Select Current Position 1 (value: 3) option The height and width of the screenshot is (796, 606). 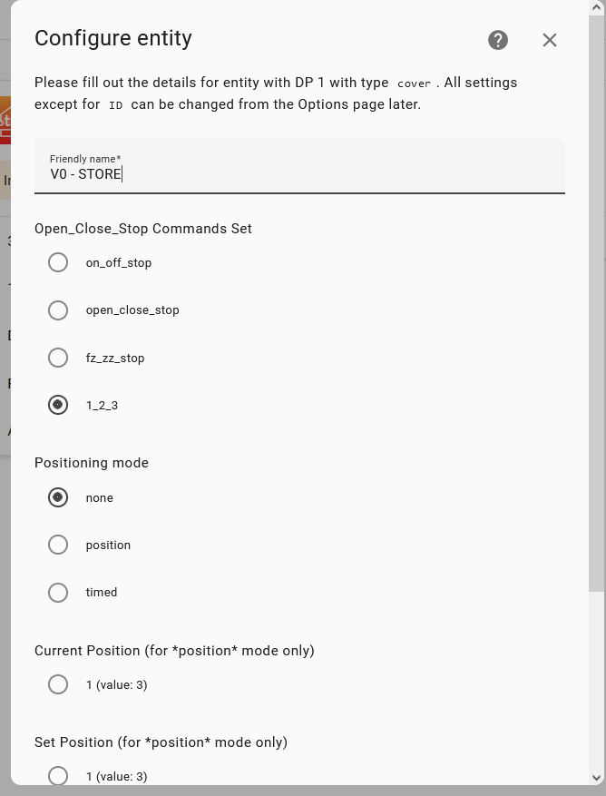(x=58, y=684)
